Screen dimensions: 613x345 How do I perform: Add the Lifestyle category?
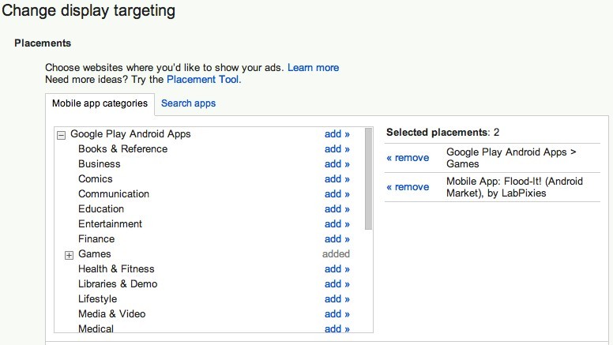pyautogui.click(x=337, y=299)
